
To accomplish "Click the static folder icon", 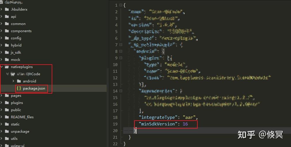I will pyautogui.click(x=7, y=124).
